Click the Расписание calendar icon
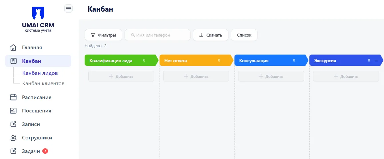This screenshot has width=384, height=159. coord(13,97)
